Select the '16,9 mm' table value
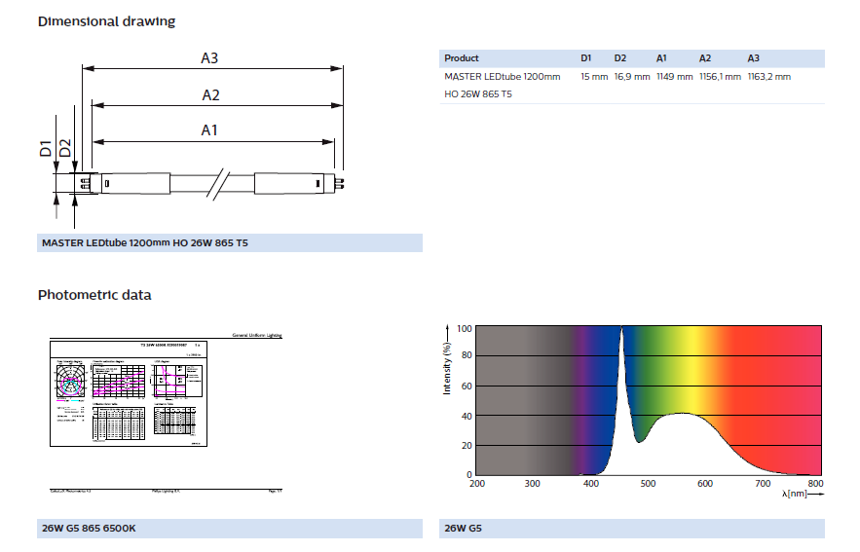 (x=632, y=77)
